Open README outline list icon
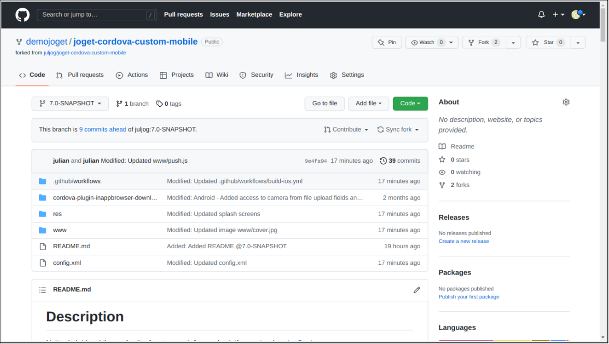This screenshot has width=609, height=344. coord(43,290)
